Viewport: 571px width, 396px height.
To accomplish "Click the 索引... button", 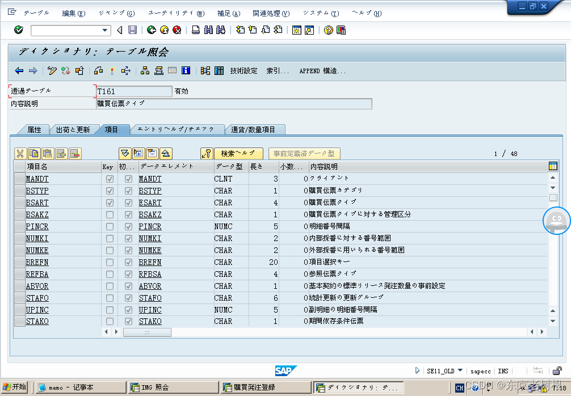I will tap(278, 70).
